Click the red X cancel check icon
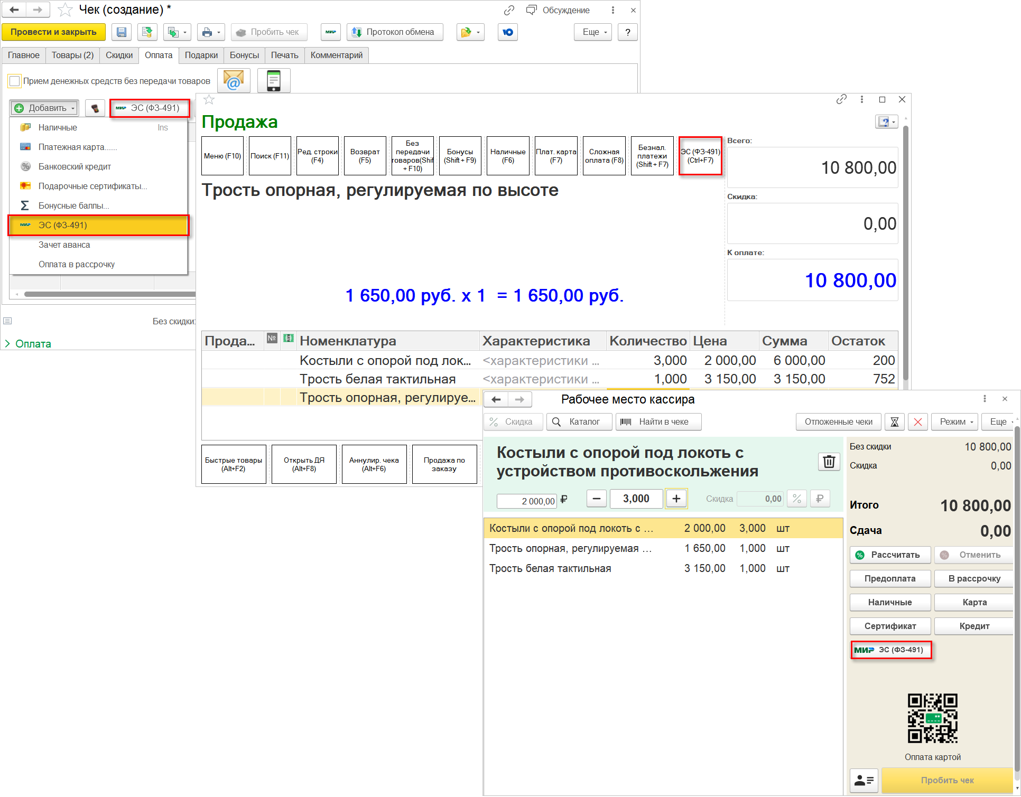Image resolution: width=1021 pixels, height=797 pixels. coord(918,422)
